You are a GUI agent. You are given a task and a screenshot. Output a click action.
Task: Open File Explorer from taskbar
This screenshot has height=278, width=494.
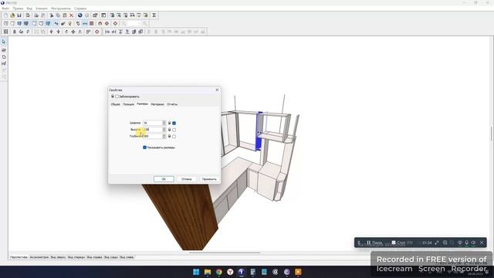(208, 272)
